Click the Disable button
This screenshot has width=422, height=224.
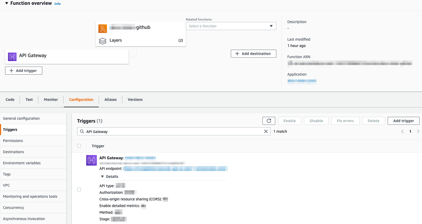pos(316,121)
